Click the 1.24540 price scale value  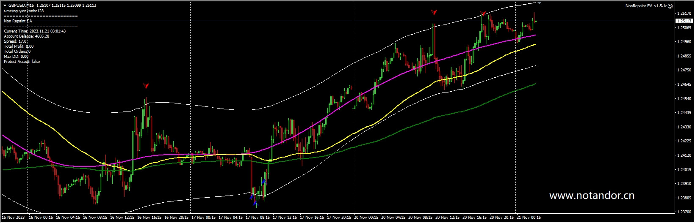[684, 99]
